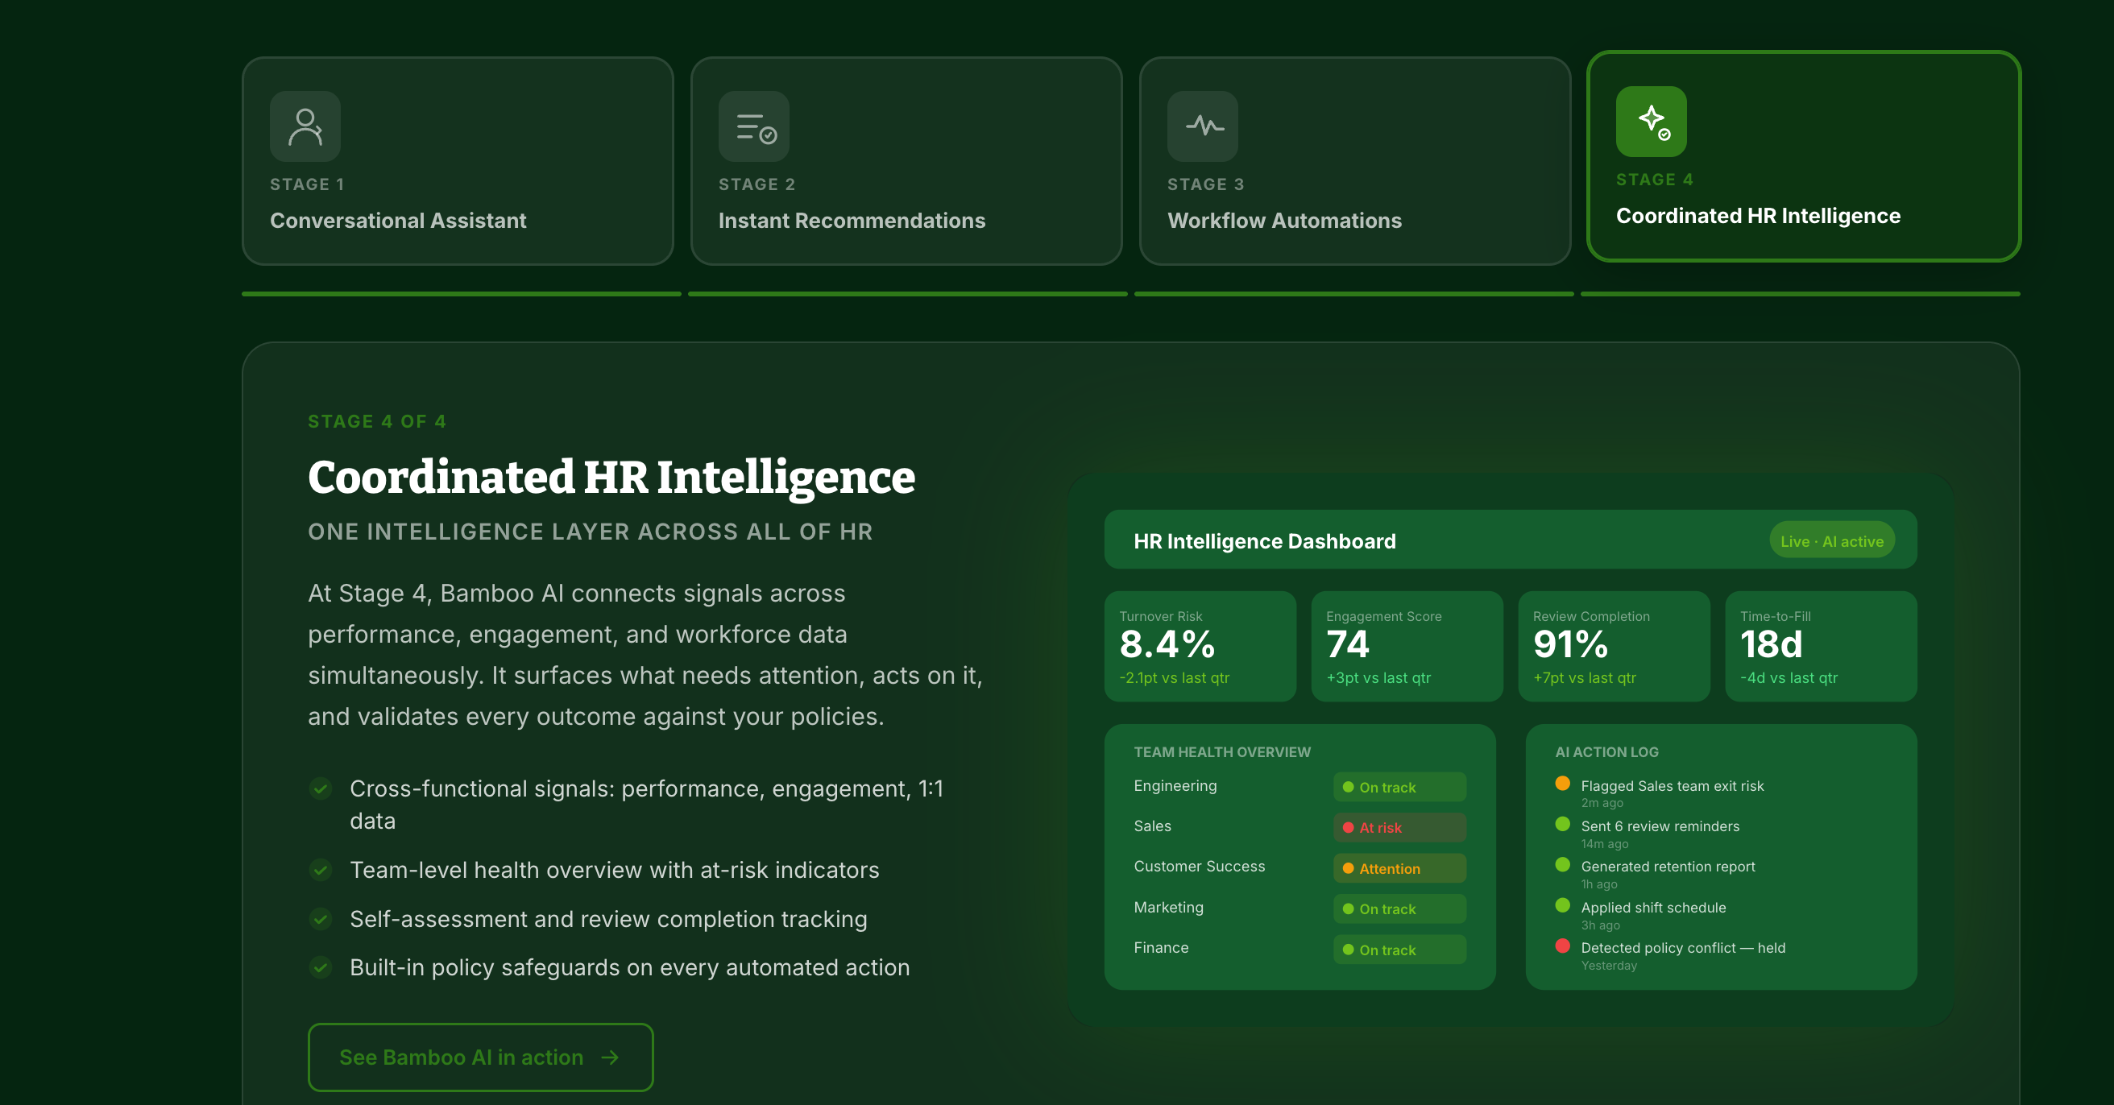2114x1105 pixels.
Task: Select the Conversational Assistant stage tab
Action: 458,161
